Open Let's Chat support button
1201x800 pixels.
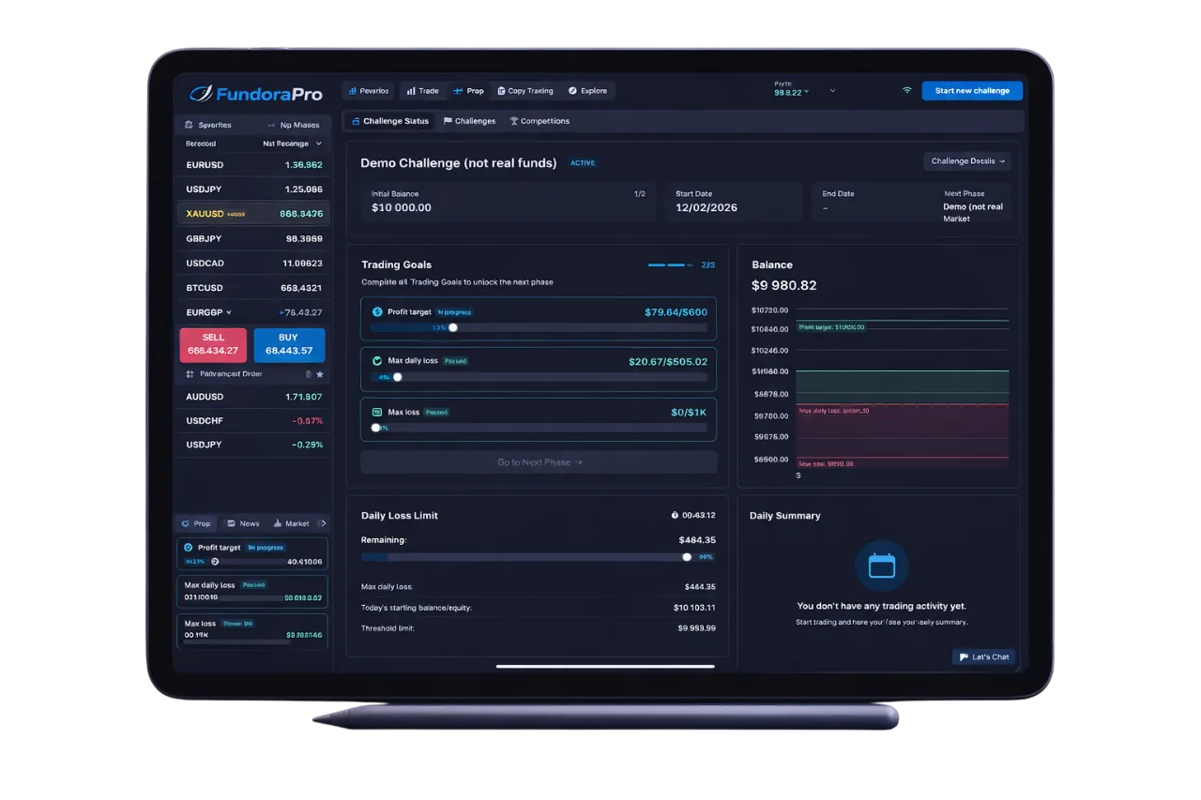click(983, 657)
